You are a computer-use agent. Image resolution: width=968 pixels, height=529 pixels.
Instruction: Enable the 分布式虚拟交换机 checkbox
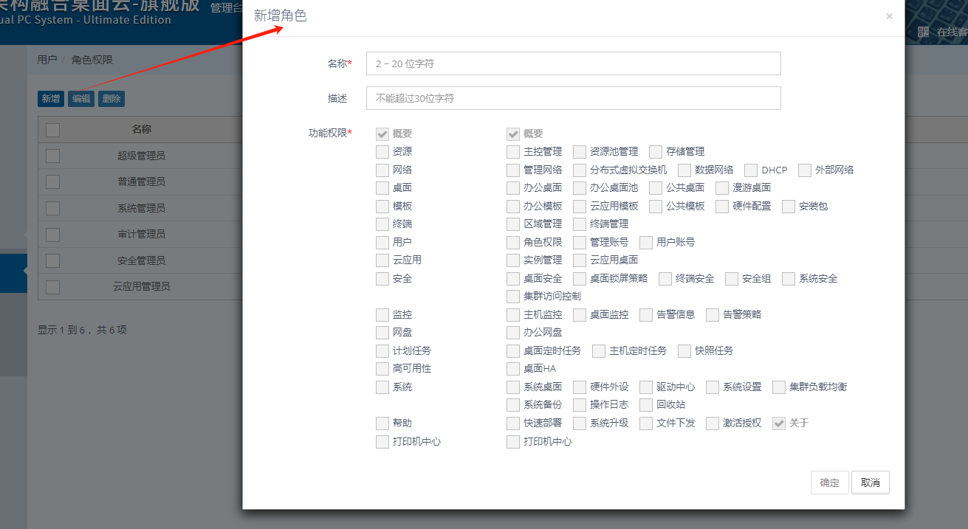(x=580, y=170)
